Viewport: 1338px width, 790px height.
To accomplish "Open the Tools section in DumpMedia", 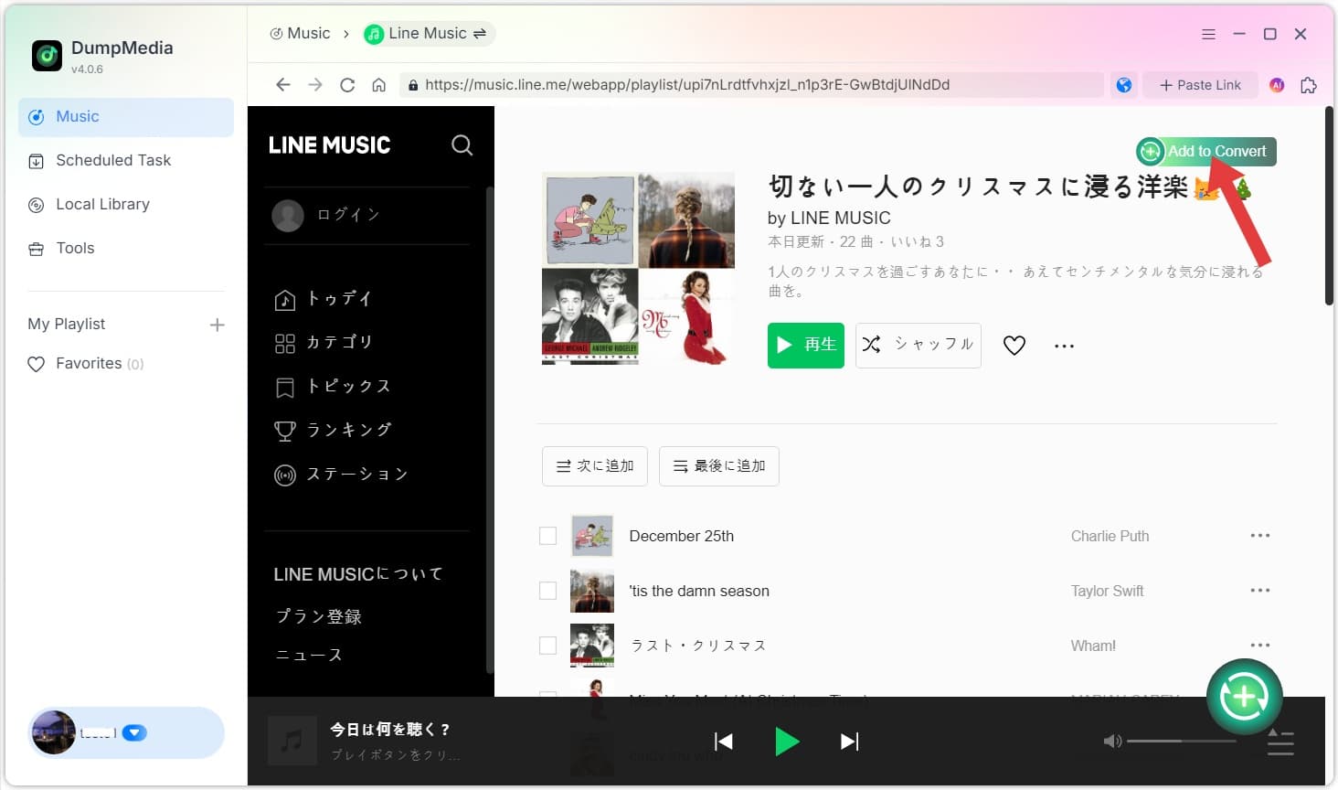I will coord(75,248).
